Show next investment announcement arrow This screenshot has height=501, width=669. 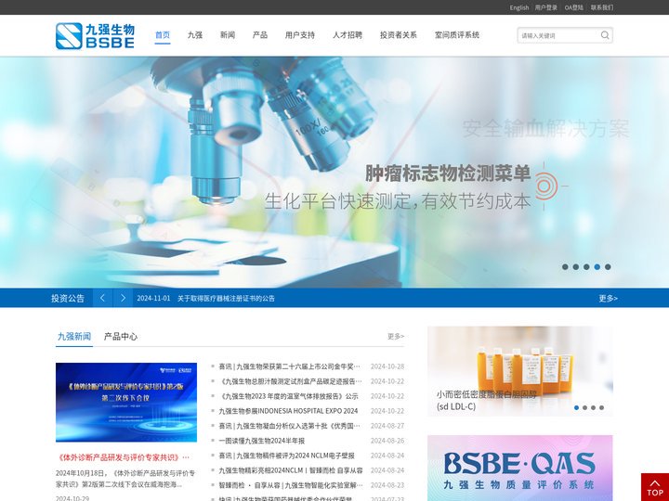tap(123, 298)
